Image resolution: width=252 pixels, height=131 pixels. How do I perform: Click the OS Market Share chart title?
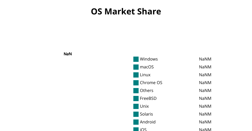click(x=126, y=12)
